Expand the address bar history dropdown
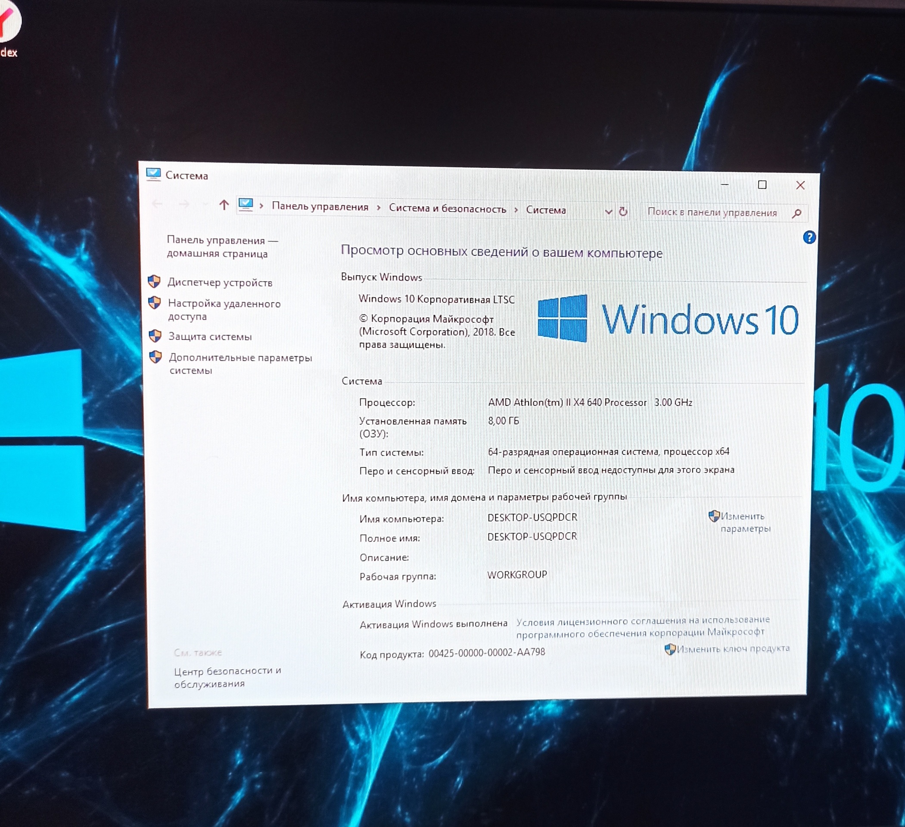Screen dimensions: 905x827 tap(608, 211)
